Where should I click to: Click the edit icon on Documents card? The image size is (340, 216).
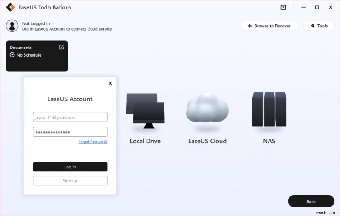[62, 47]
